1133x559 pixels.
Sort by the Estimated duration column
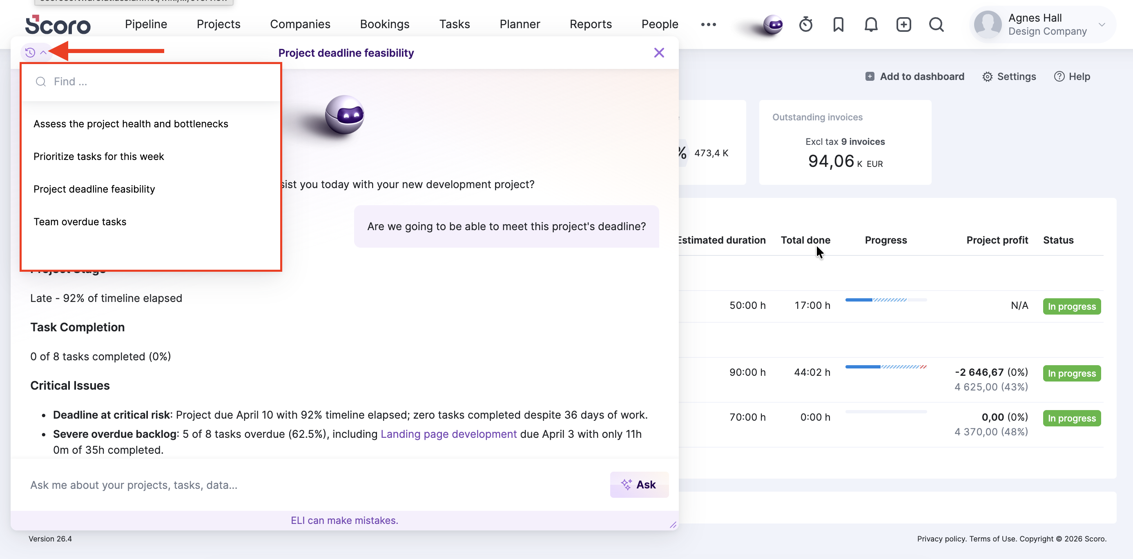coord(722,240)
